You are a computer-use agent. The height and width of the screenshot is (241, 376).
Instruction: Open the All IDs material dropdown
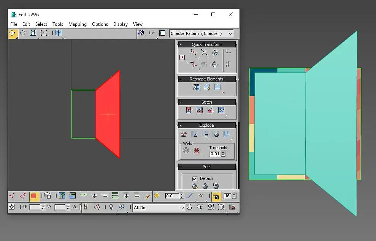[159, 208]
